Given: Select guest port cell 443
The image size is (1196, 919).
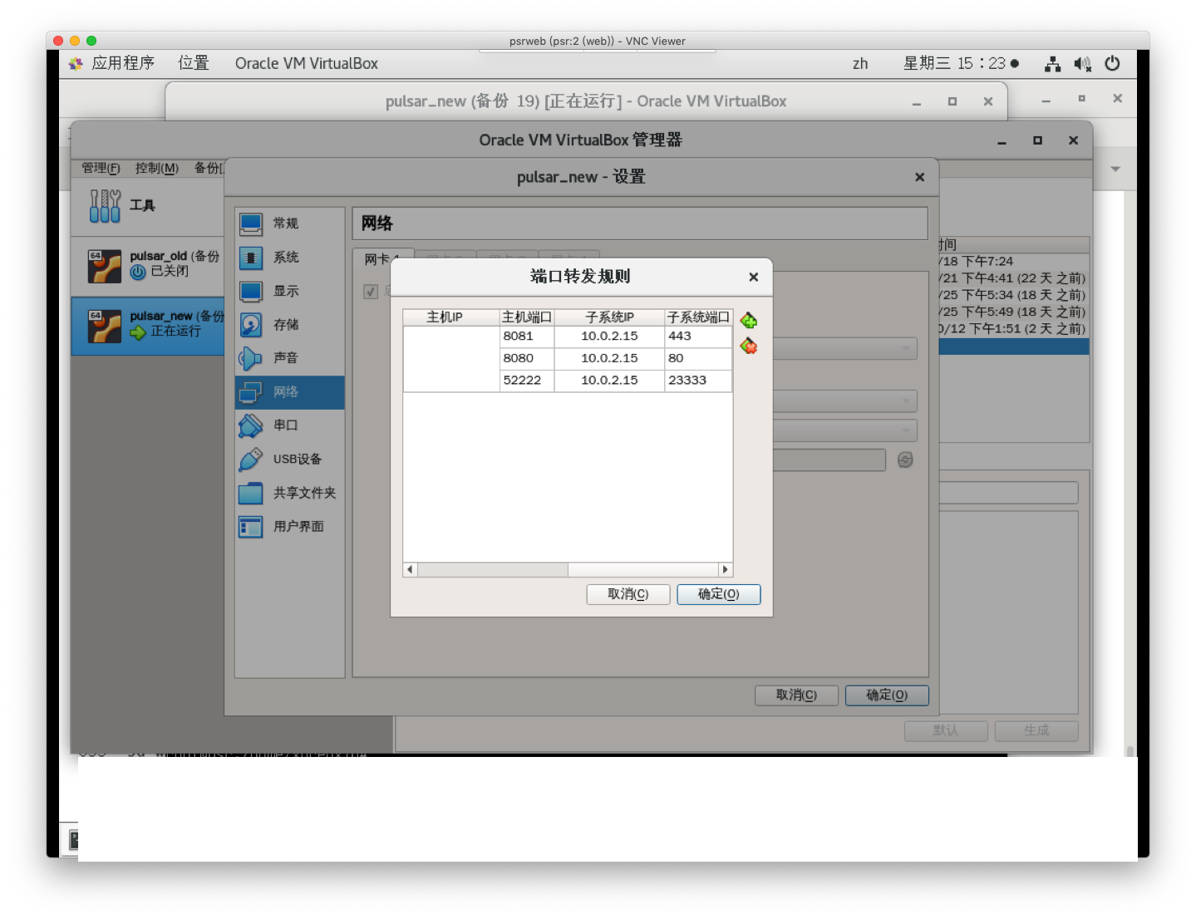Looking at the screenshot, I should pos(698,337).
